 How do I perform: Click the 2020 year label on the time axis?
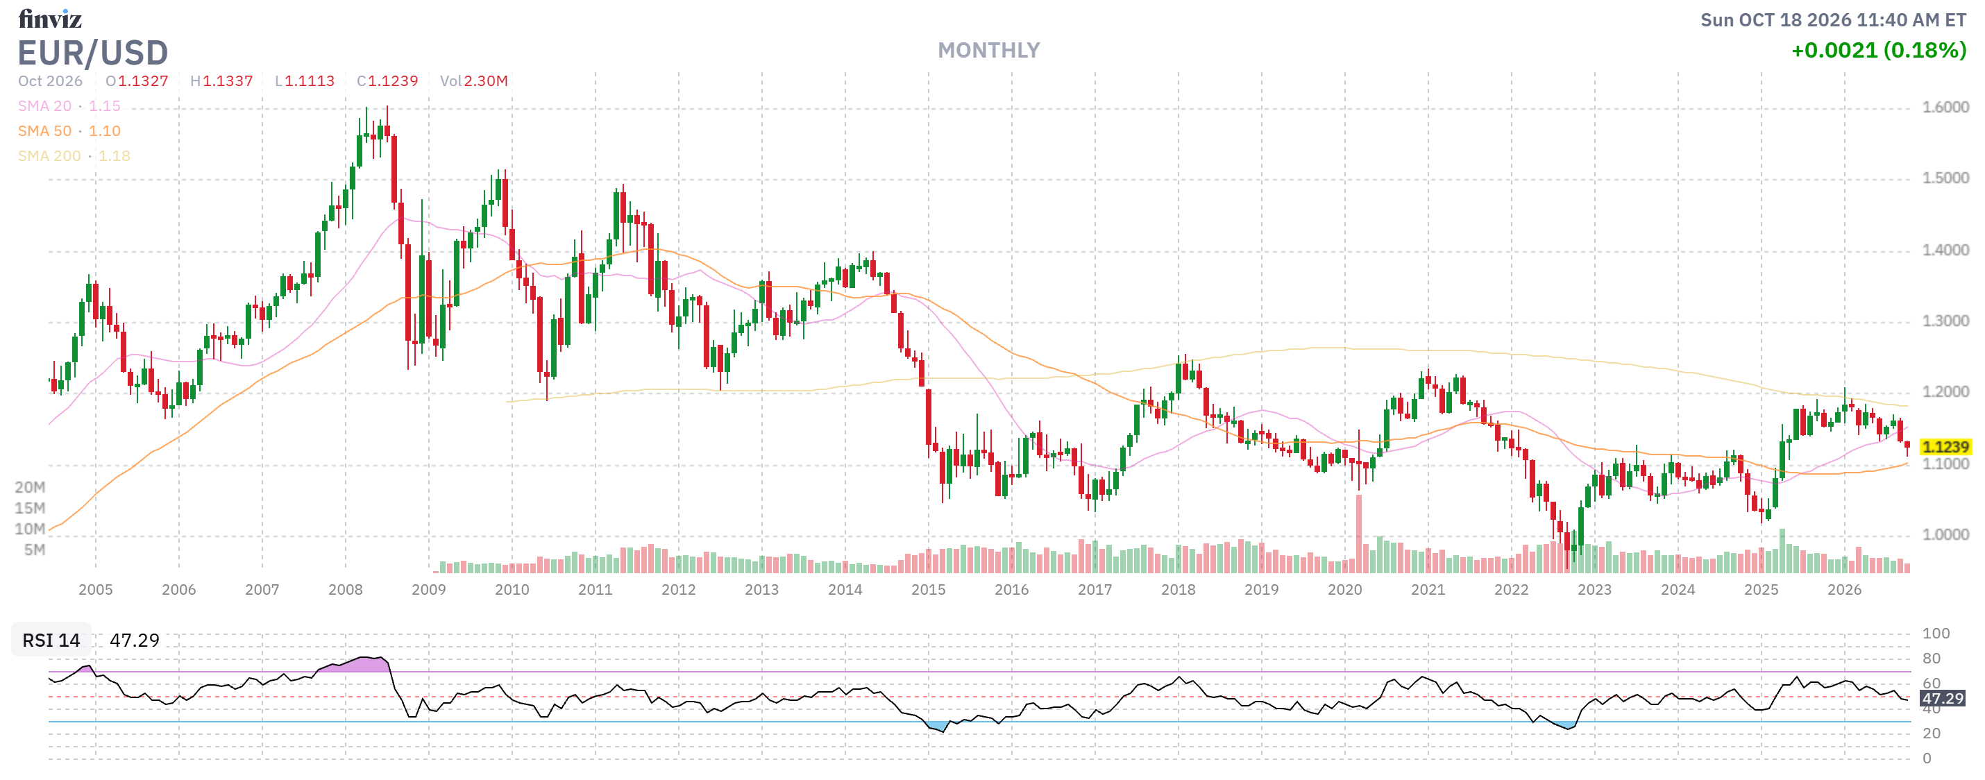click(x=1344, y=590)
